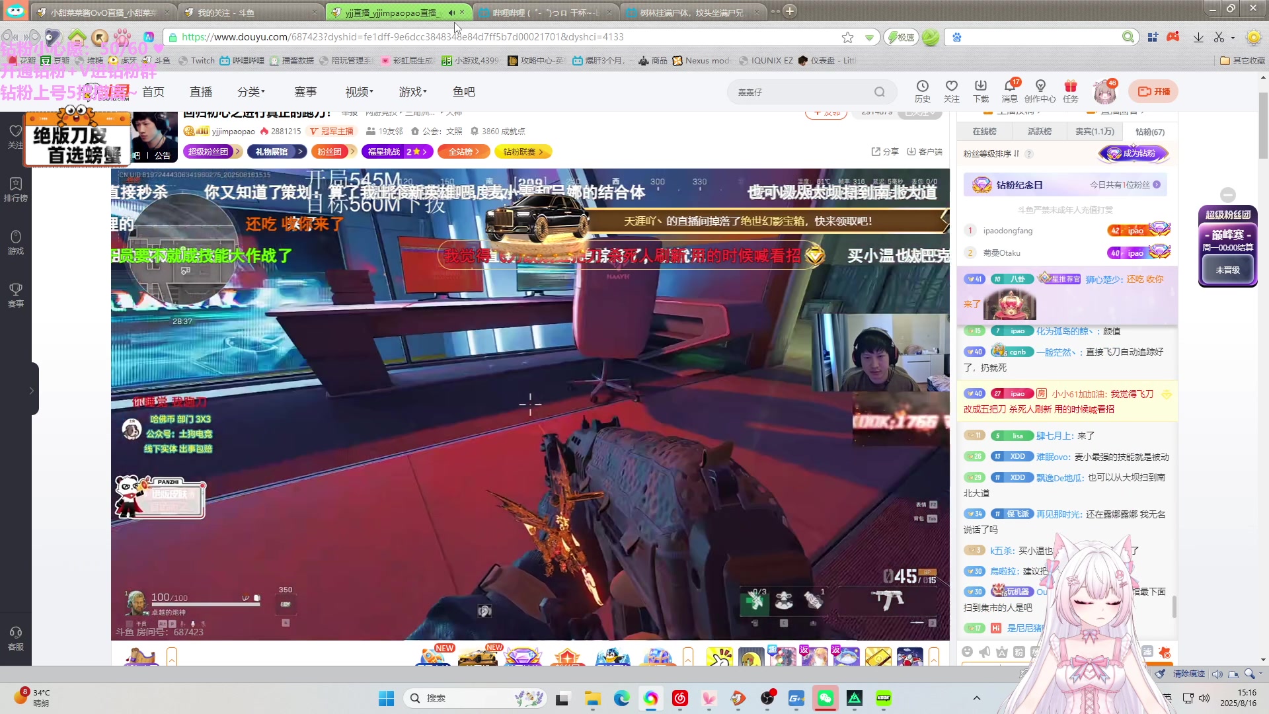
Task: Open File Explorer from the taskbar
Action: pyautogui.click(x=592, y=698)
